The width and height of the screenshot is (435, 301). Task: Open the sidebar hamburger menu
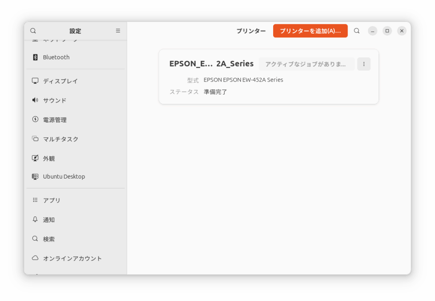tap(118, 31)
